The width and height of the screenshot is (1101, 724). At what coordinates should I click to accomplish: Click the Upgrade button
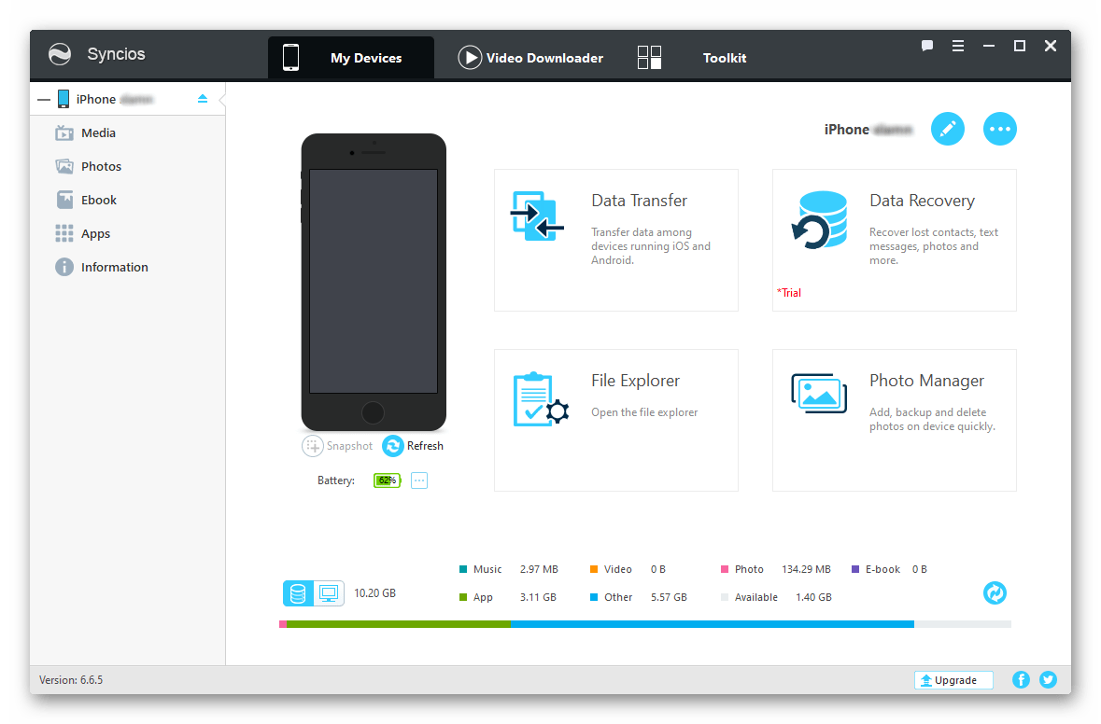pyautogui.click(x=953, y=680)
